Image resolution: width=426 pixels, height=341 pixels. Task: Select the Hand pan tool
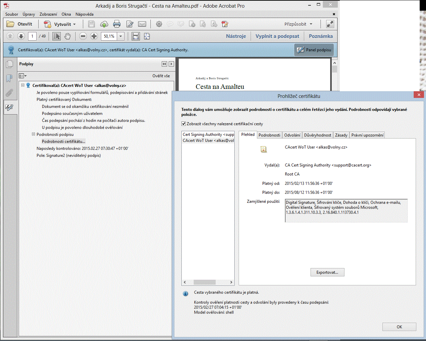(68, 36)
